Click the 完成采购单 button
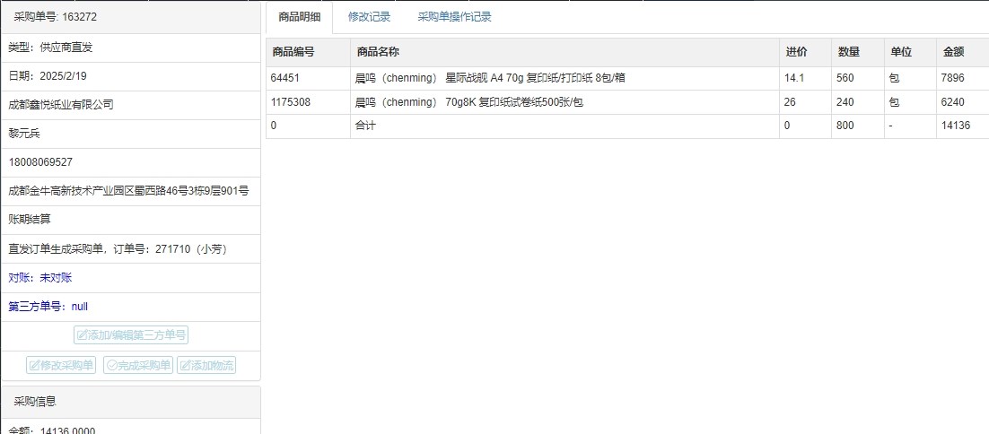 [x=138, y=365]
